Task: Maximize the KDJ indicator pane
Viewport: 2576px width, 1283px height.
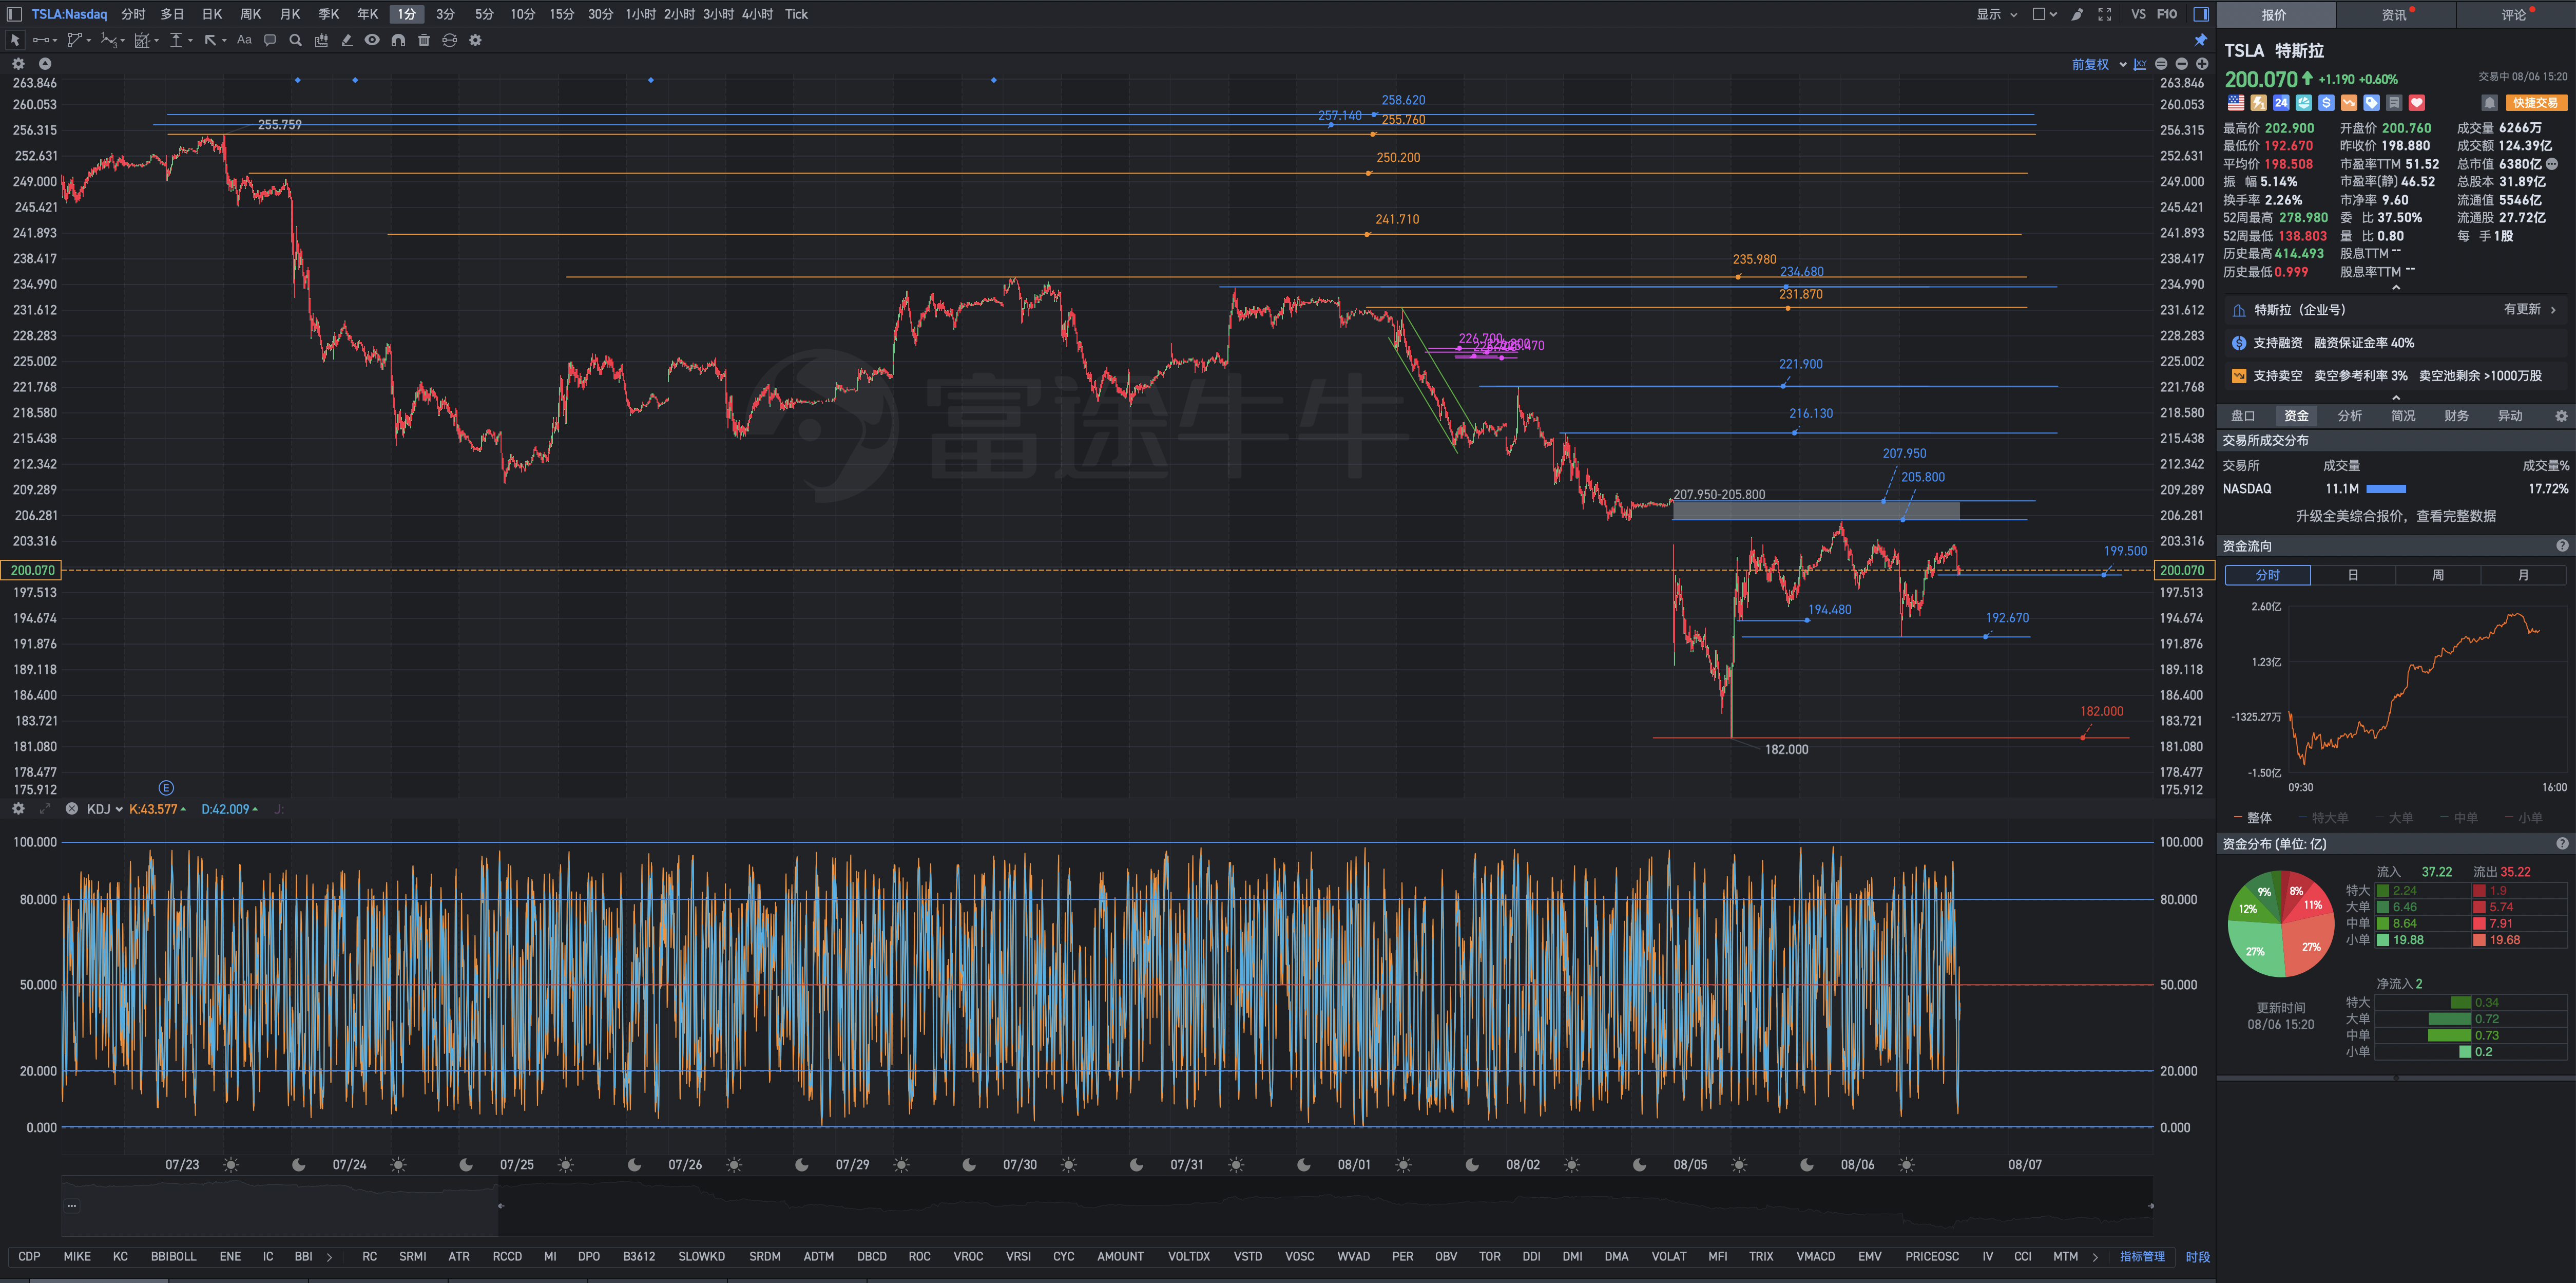Action: click(x=45, y=808)
